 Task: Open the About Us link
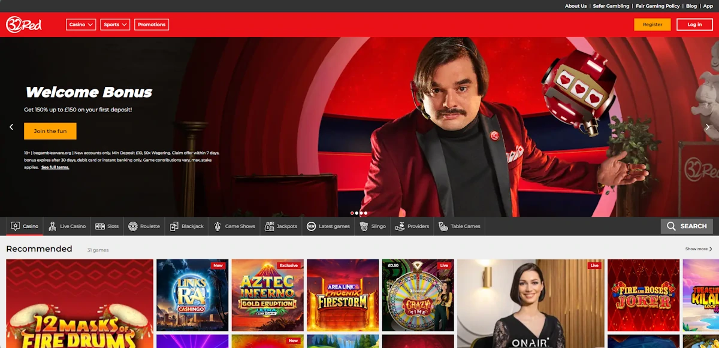pyautogui.click(x=576, y=6)
